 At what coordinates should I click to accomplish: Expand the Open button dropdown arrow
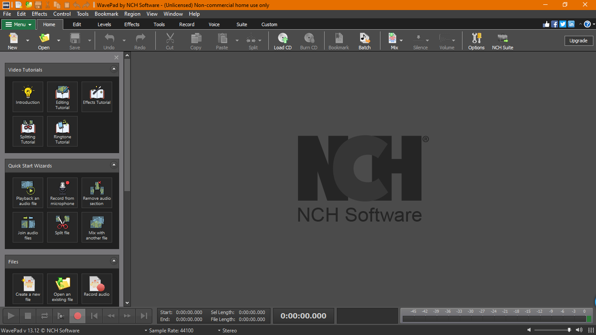pos(59,41)
